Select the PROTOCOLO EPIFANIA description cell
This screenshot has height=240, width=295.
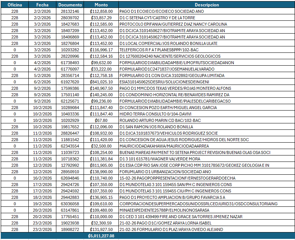(206, 24)
